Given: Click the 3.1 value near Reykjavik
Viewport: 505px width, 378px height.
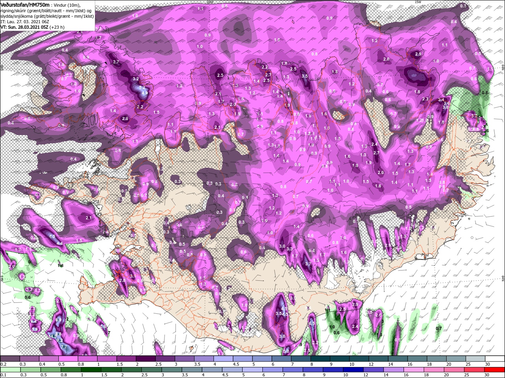Looking at the screenshot, I should [x=133, y=277].
